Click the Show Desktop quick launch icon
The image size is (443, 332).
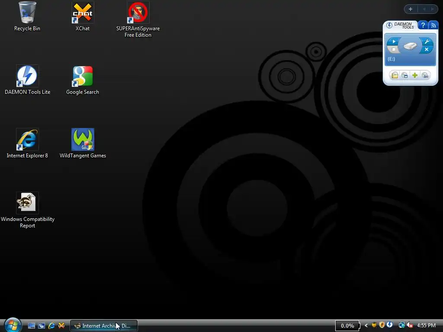click(31, 326)
